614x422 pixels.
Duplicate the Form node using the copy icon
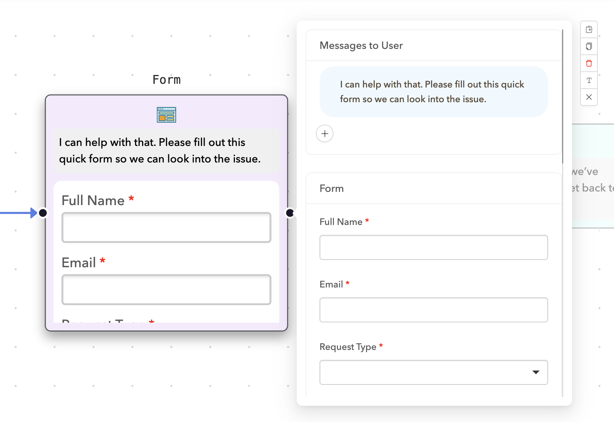coord(589,46)
